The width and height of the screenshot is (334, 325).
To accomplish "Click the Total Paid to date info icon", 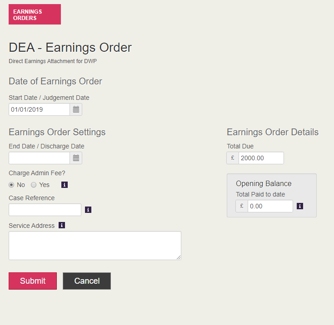I will 300,206.
